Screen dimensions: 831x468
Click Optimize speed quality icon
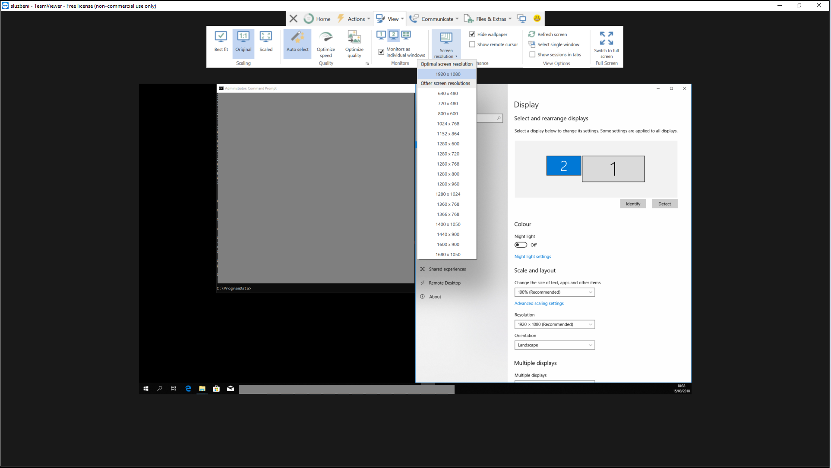pyautogui.click(x=325, y=37)
